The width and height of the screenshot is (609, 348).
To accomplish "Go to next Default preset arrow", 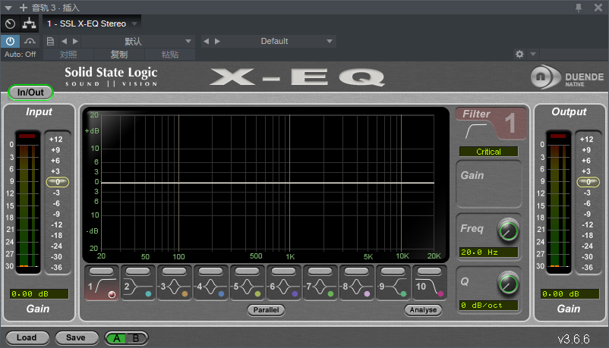I will (217, 41).
